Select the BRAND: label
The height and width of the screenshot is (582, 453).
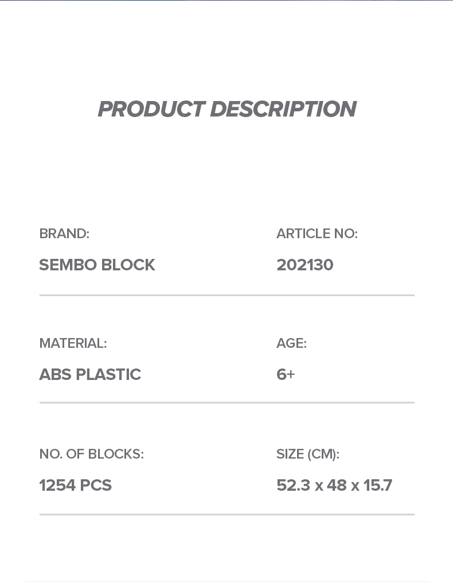point(64,234)
